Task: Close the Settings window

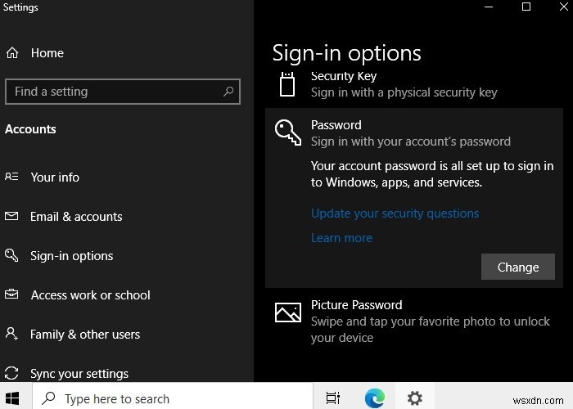Action: (563, 7)
